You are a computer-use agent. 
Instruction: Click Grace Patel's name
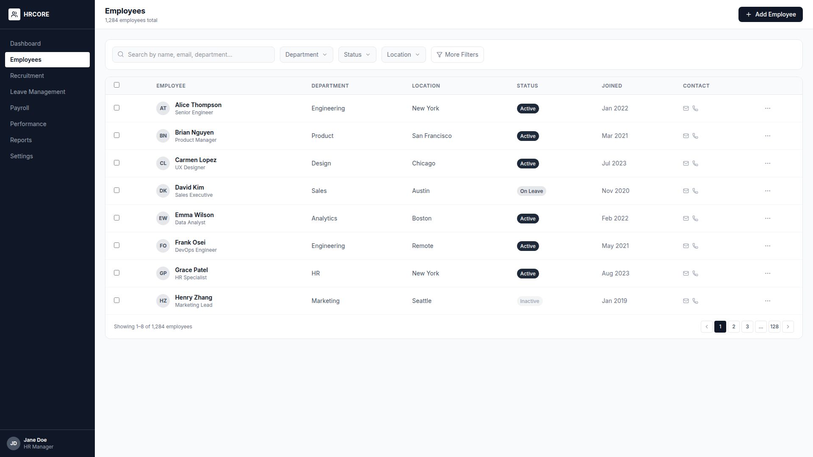coord(191,270)
